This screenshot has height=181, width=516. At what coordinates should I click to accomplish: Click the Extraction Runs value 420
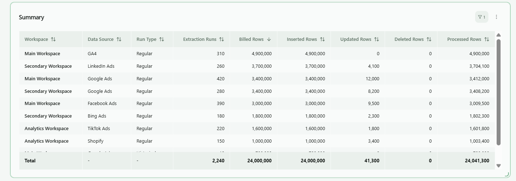(221, 79)
